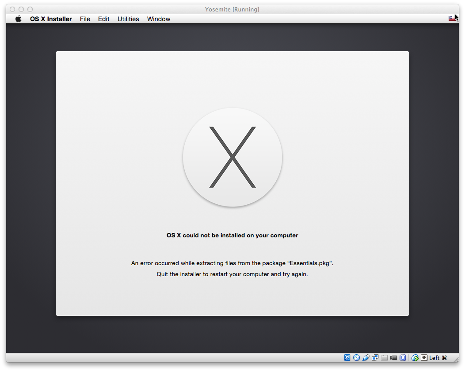Screen dimensions: 465x371
Task: Click the Yosemite [Running] window title
Action: 232,9
